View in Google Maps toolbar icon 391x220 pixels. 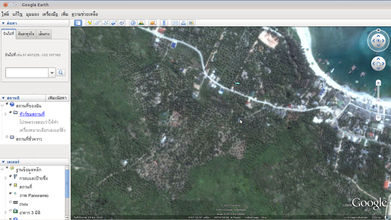pyautogui.click(x=191, y=23)
